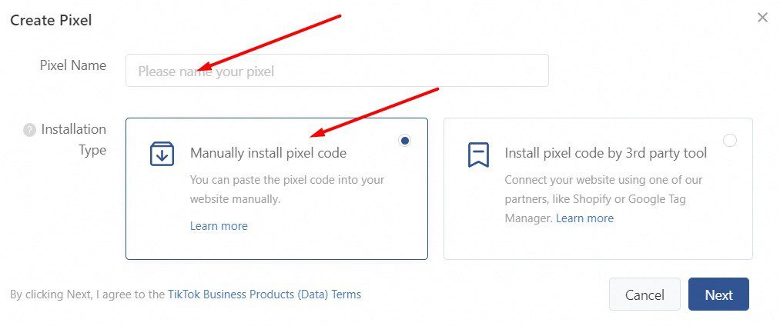780x326 pixels.
Task: Click into the Pixel Name input field
Action: 337,71
